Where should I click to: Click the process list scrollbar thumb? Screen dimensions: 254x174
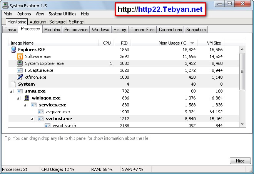(242, 71)
